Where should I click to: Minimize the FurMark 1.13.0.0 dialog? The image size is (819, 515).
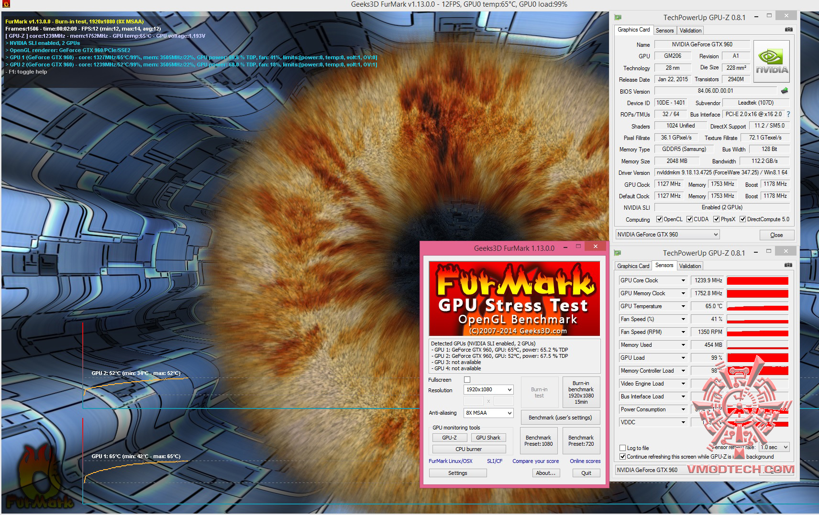click(565, 247)
